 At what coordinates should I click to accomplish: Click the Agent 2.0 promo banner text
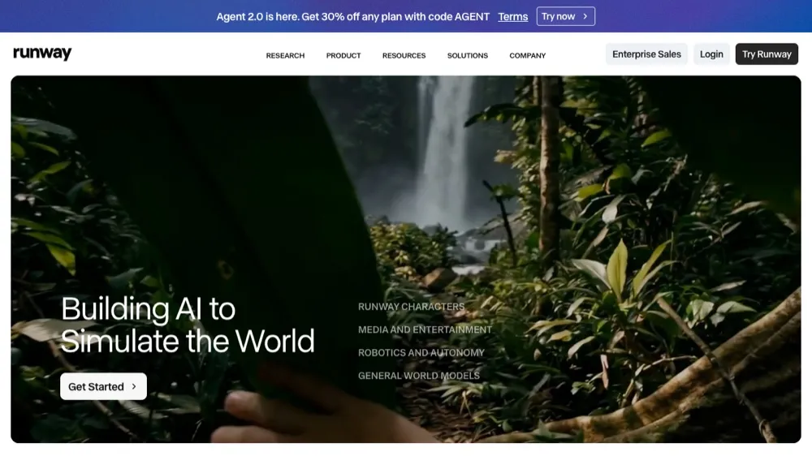click(352, 16)
